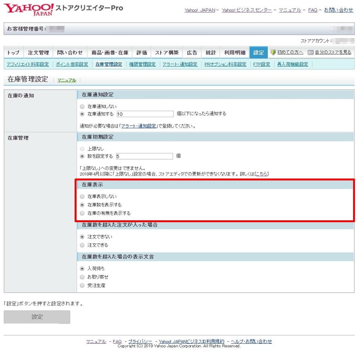Open お問い合わせ header link
Screen dimensions: 358x351
[339, 10]
